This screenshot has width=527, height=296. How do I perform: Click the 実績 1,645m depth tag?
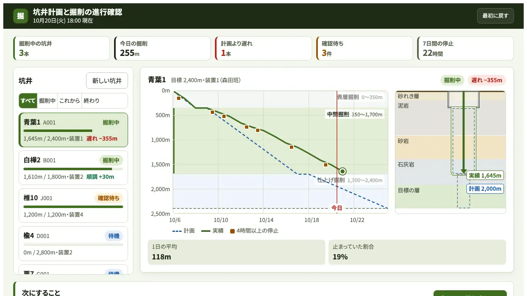click(485, 176)
